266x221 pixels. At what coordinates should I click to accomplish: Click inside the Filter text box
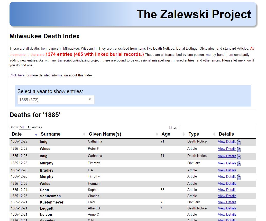tap(217, 128)
